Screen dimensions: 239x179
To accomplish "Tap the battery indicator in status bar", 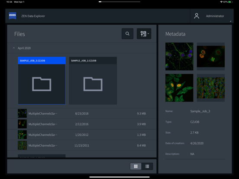I will (230, 2).
